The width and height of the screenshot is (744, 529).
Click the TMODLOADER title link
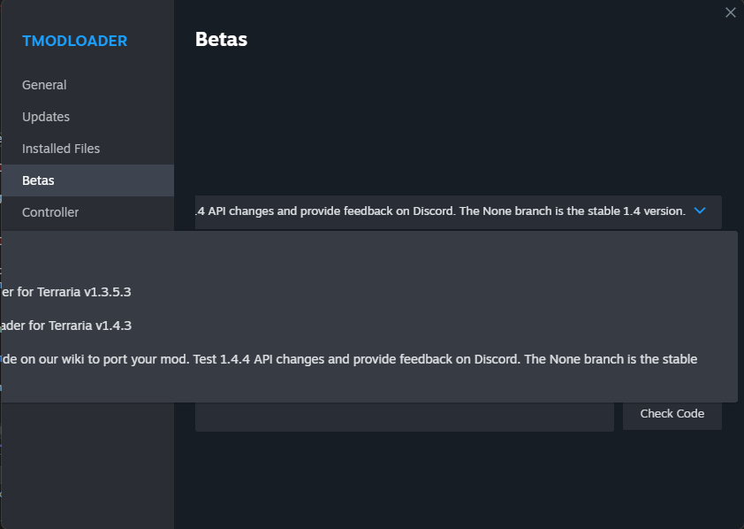74,41
